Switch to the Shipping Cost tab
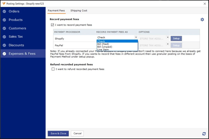 79,11
